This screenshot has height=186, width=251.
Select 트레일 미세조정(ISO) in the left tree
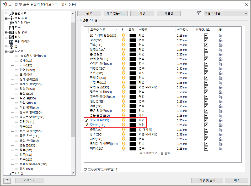34,164
